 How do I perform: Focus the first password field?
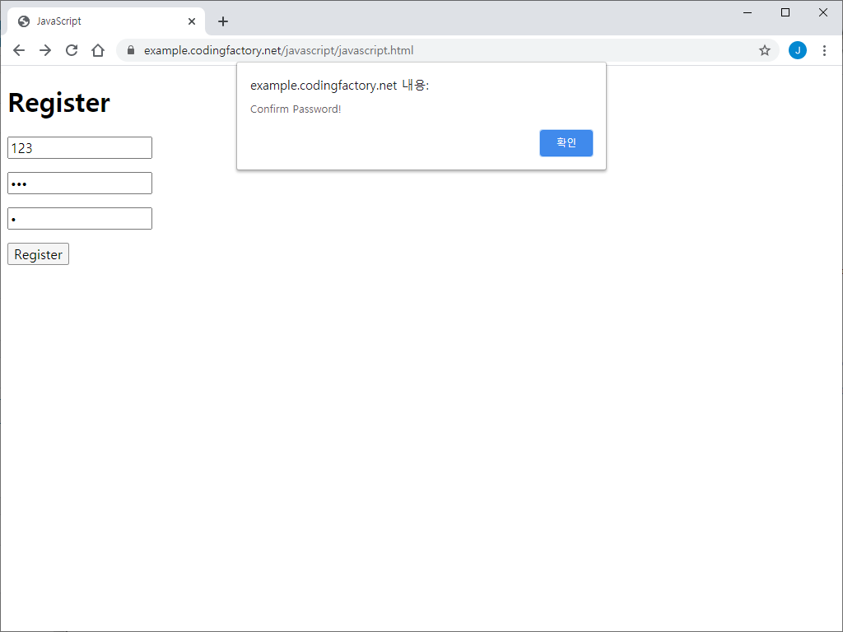[x=80, y=184]
